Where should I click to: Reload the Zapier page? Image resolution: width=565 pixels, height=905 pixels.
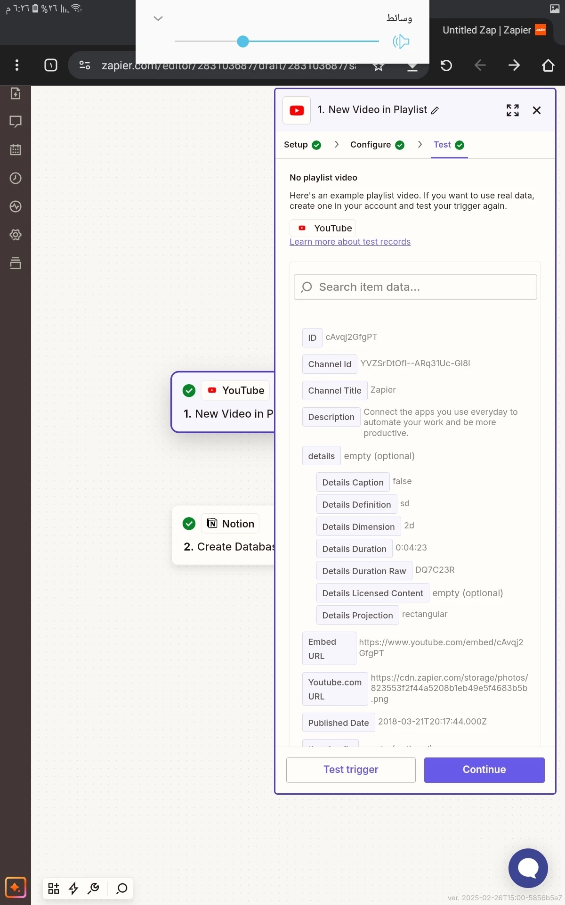click(446, 65)
